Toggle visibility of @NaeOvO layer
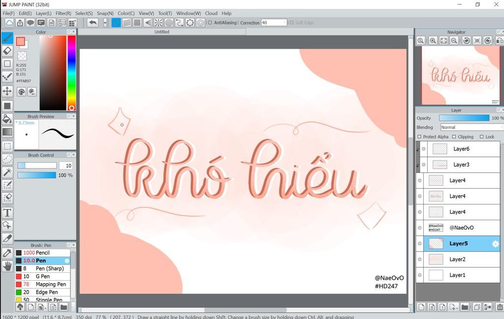 point(420,228)
